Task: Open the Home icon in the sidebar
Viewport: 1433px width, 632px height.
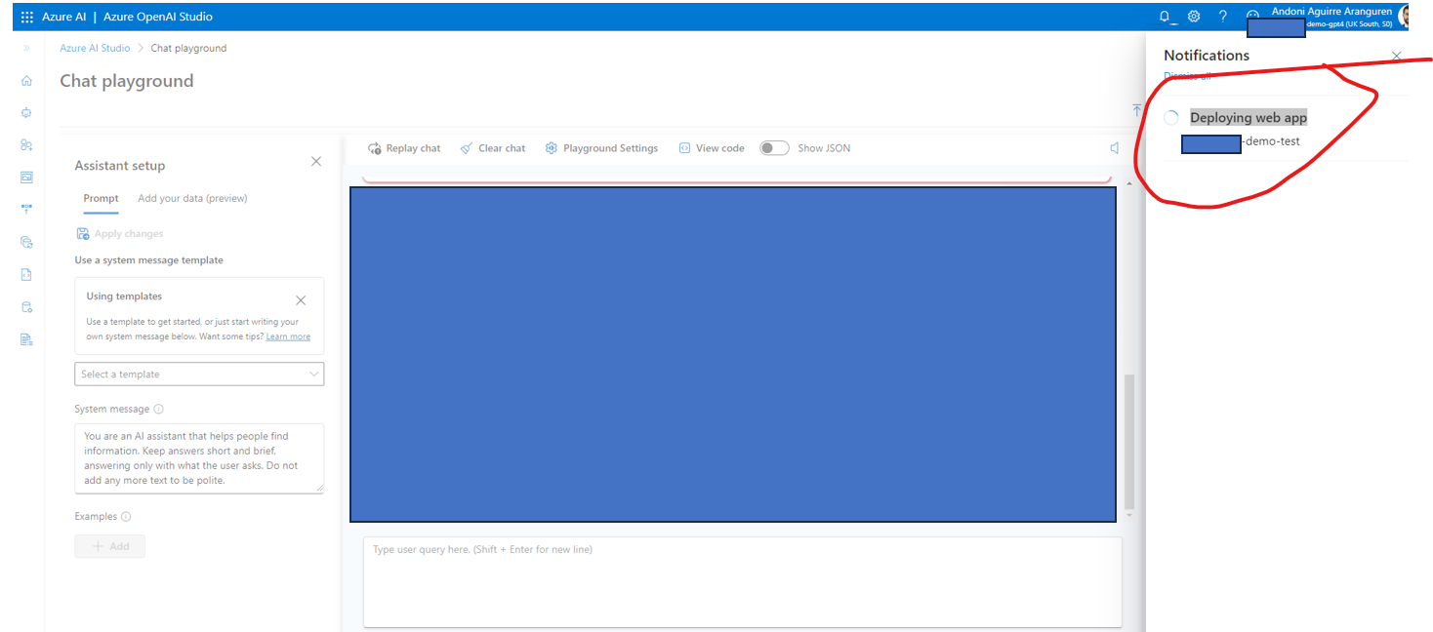Action: click(x=26, y=80)
